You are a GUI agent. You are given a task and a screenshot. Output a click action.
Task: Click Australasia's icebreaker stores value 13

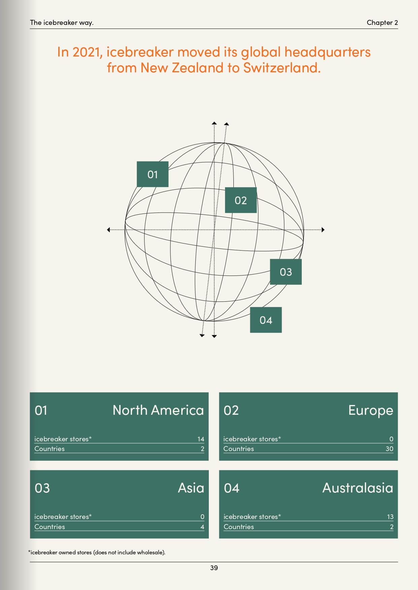pyautogui.click(x=390, y=517)
